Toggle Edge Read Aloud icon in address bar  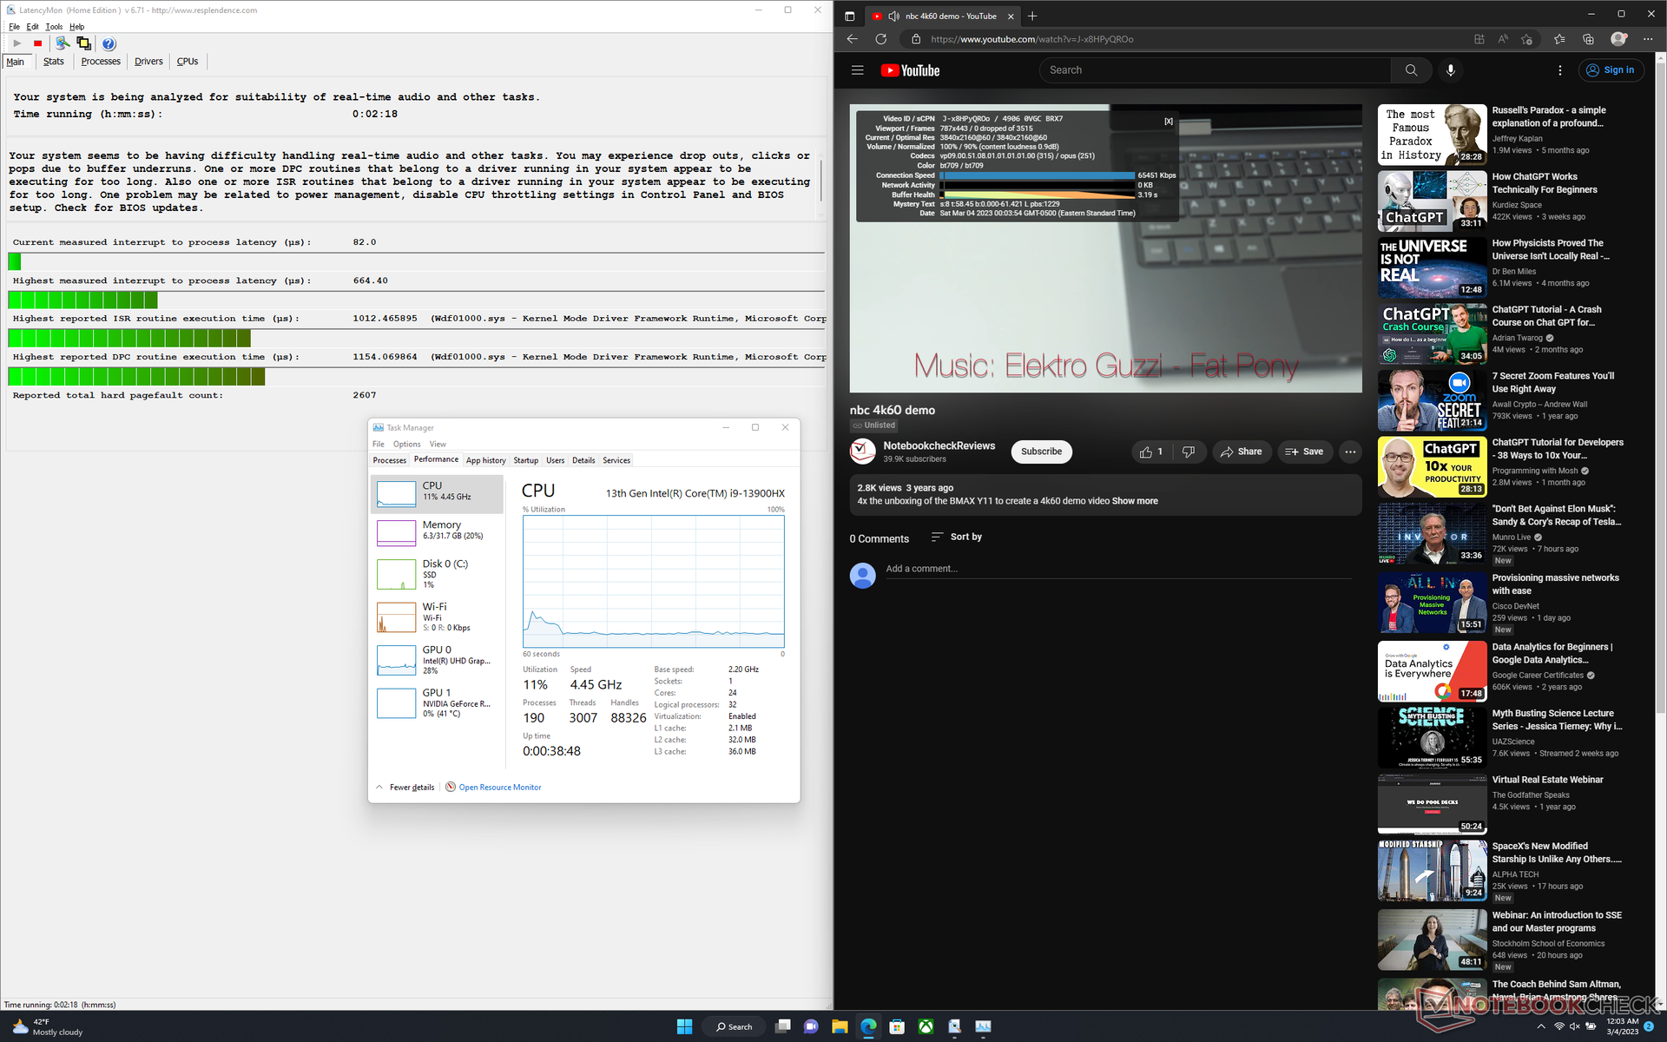1503,39
